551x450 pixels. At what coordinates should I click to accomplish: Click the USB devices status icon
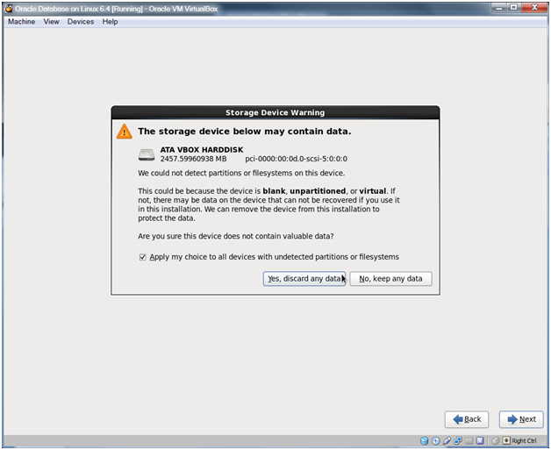[447, 442]
